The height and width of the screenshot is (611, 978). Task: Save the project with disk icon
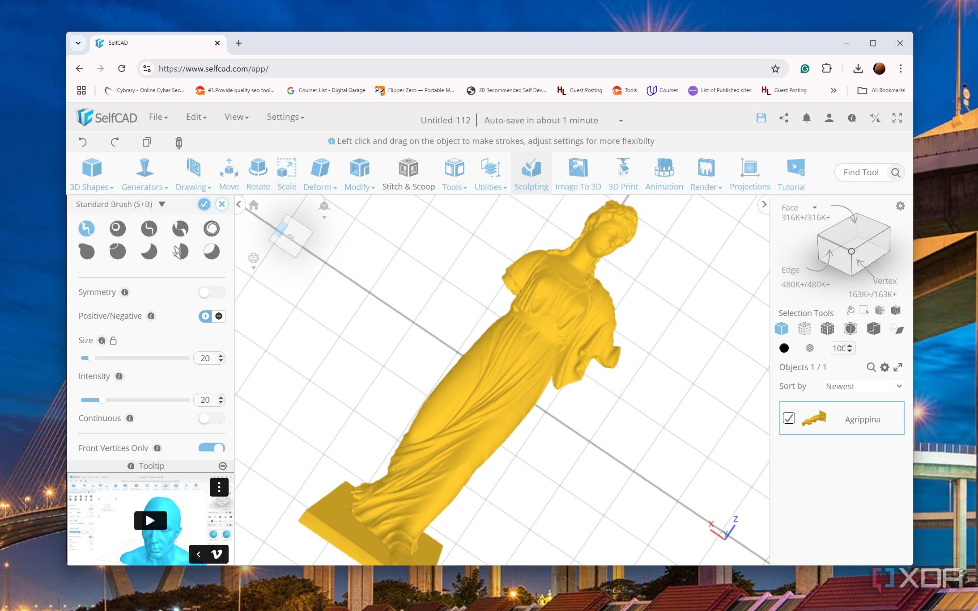tap(761, 118)
